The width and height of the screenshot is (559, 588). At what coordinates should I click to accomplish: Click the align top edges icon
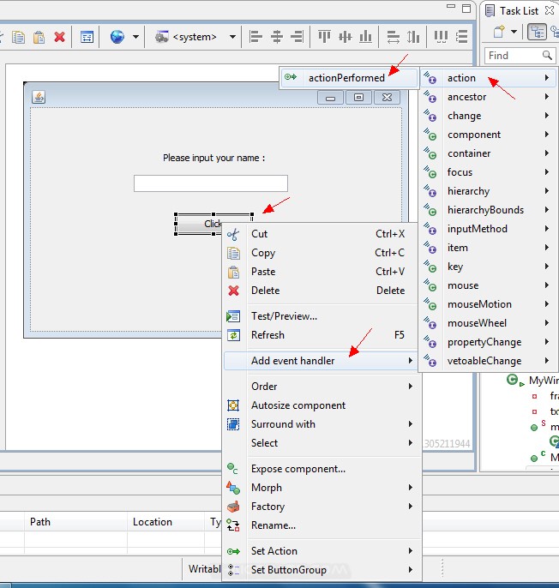325,37
